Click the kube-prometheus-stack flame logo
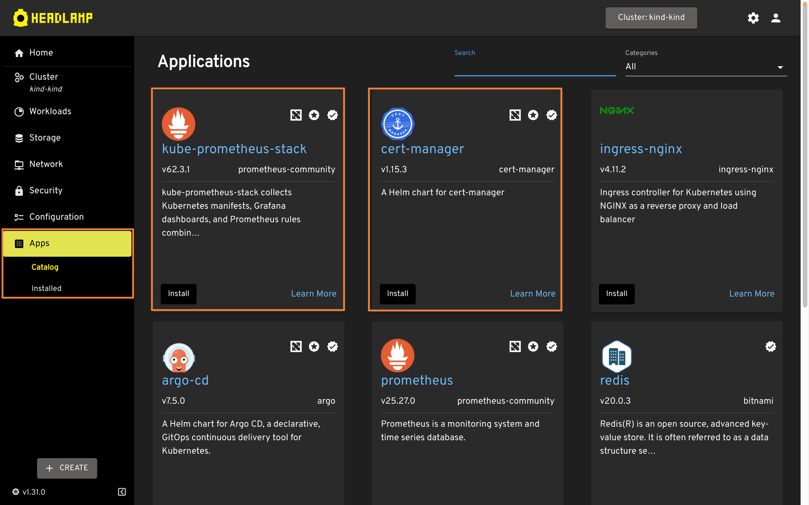 click(x=178, y=124)
